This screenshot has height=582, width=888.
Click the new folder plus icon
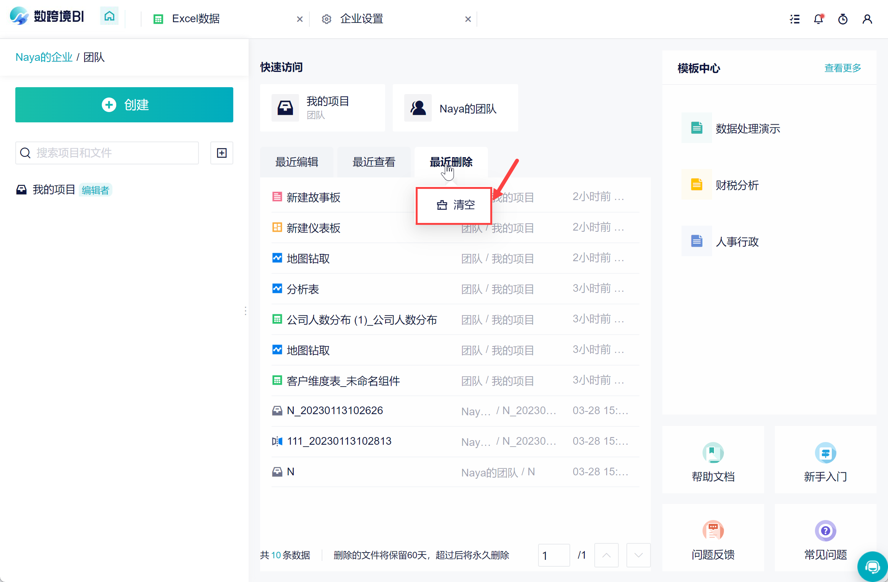pyautogui.click(x=222, y=153)
